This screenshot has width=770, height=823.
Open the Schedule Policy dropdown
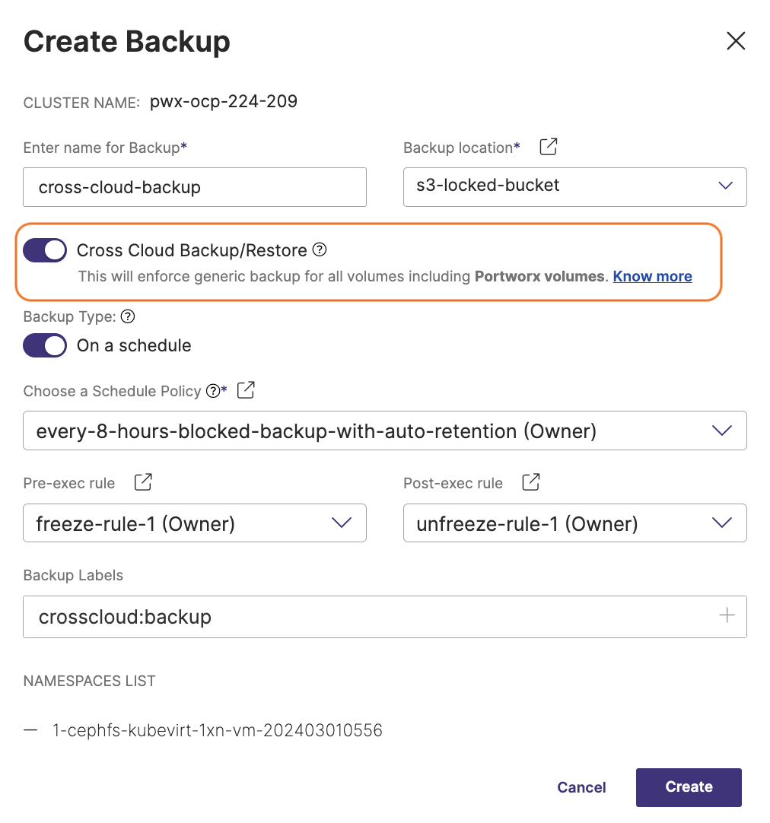point(721,431)
